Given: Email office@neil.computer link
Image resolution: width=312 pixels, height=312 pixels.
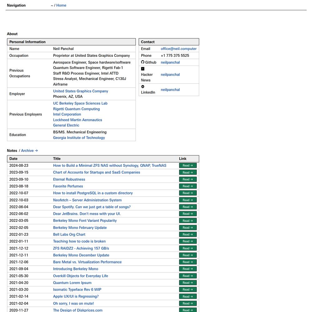Looking at the screenshot, I should tap(179, 49).
